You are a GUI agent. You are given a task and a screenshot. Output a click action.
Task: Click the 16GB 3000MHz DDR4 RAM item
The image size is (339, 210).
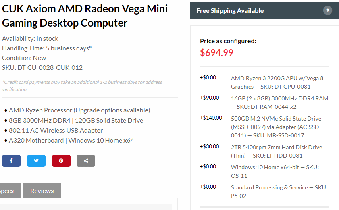[280, 102]
